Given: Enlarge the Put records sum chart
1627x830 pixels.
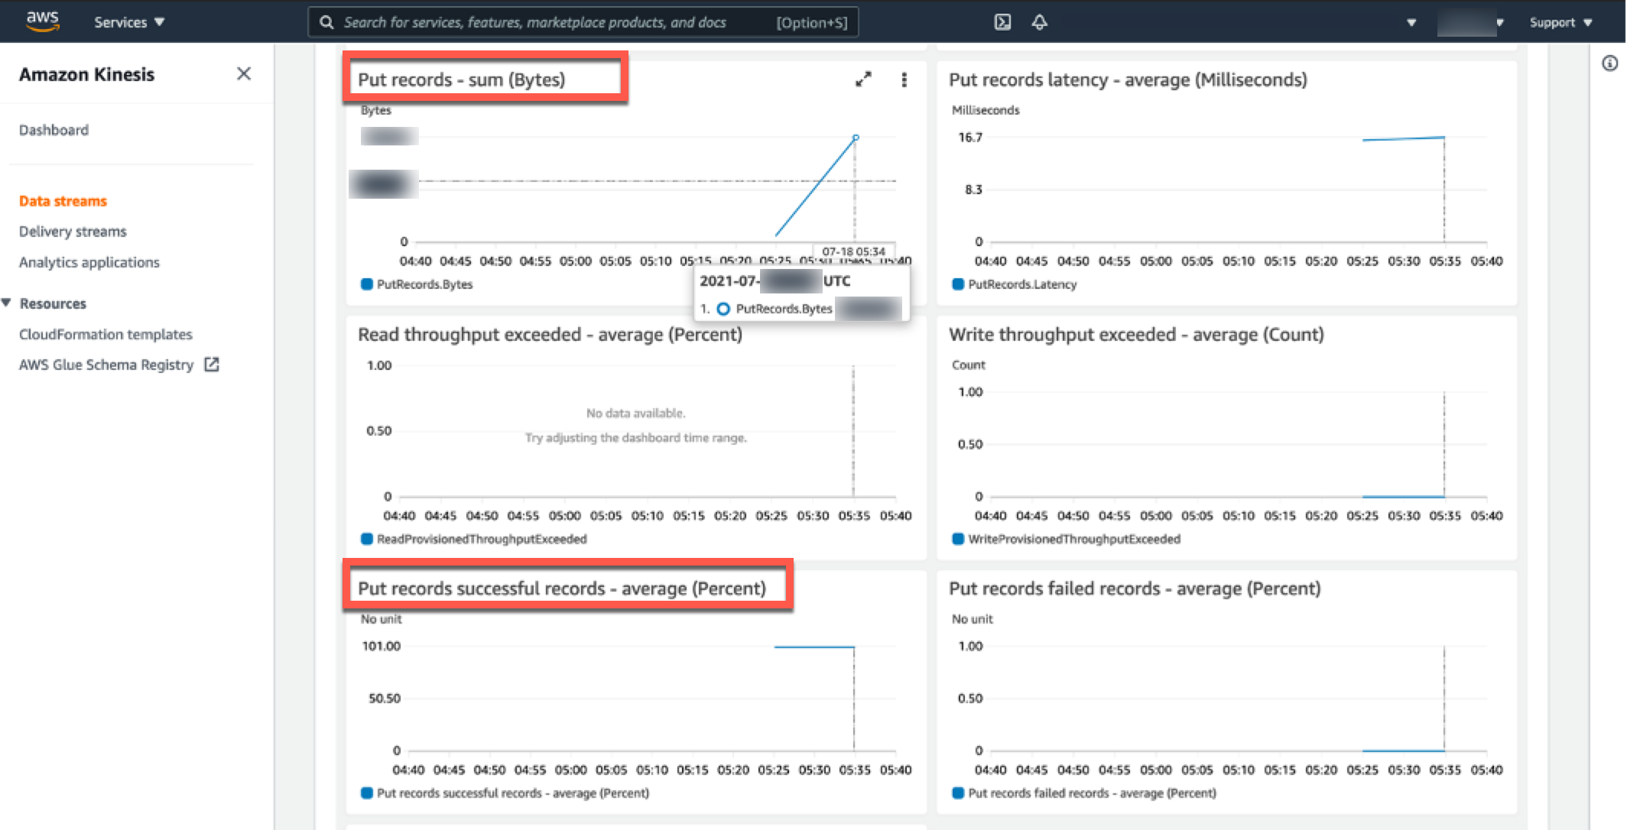Looking at the screenshot, I should tap(863, 79).
